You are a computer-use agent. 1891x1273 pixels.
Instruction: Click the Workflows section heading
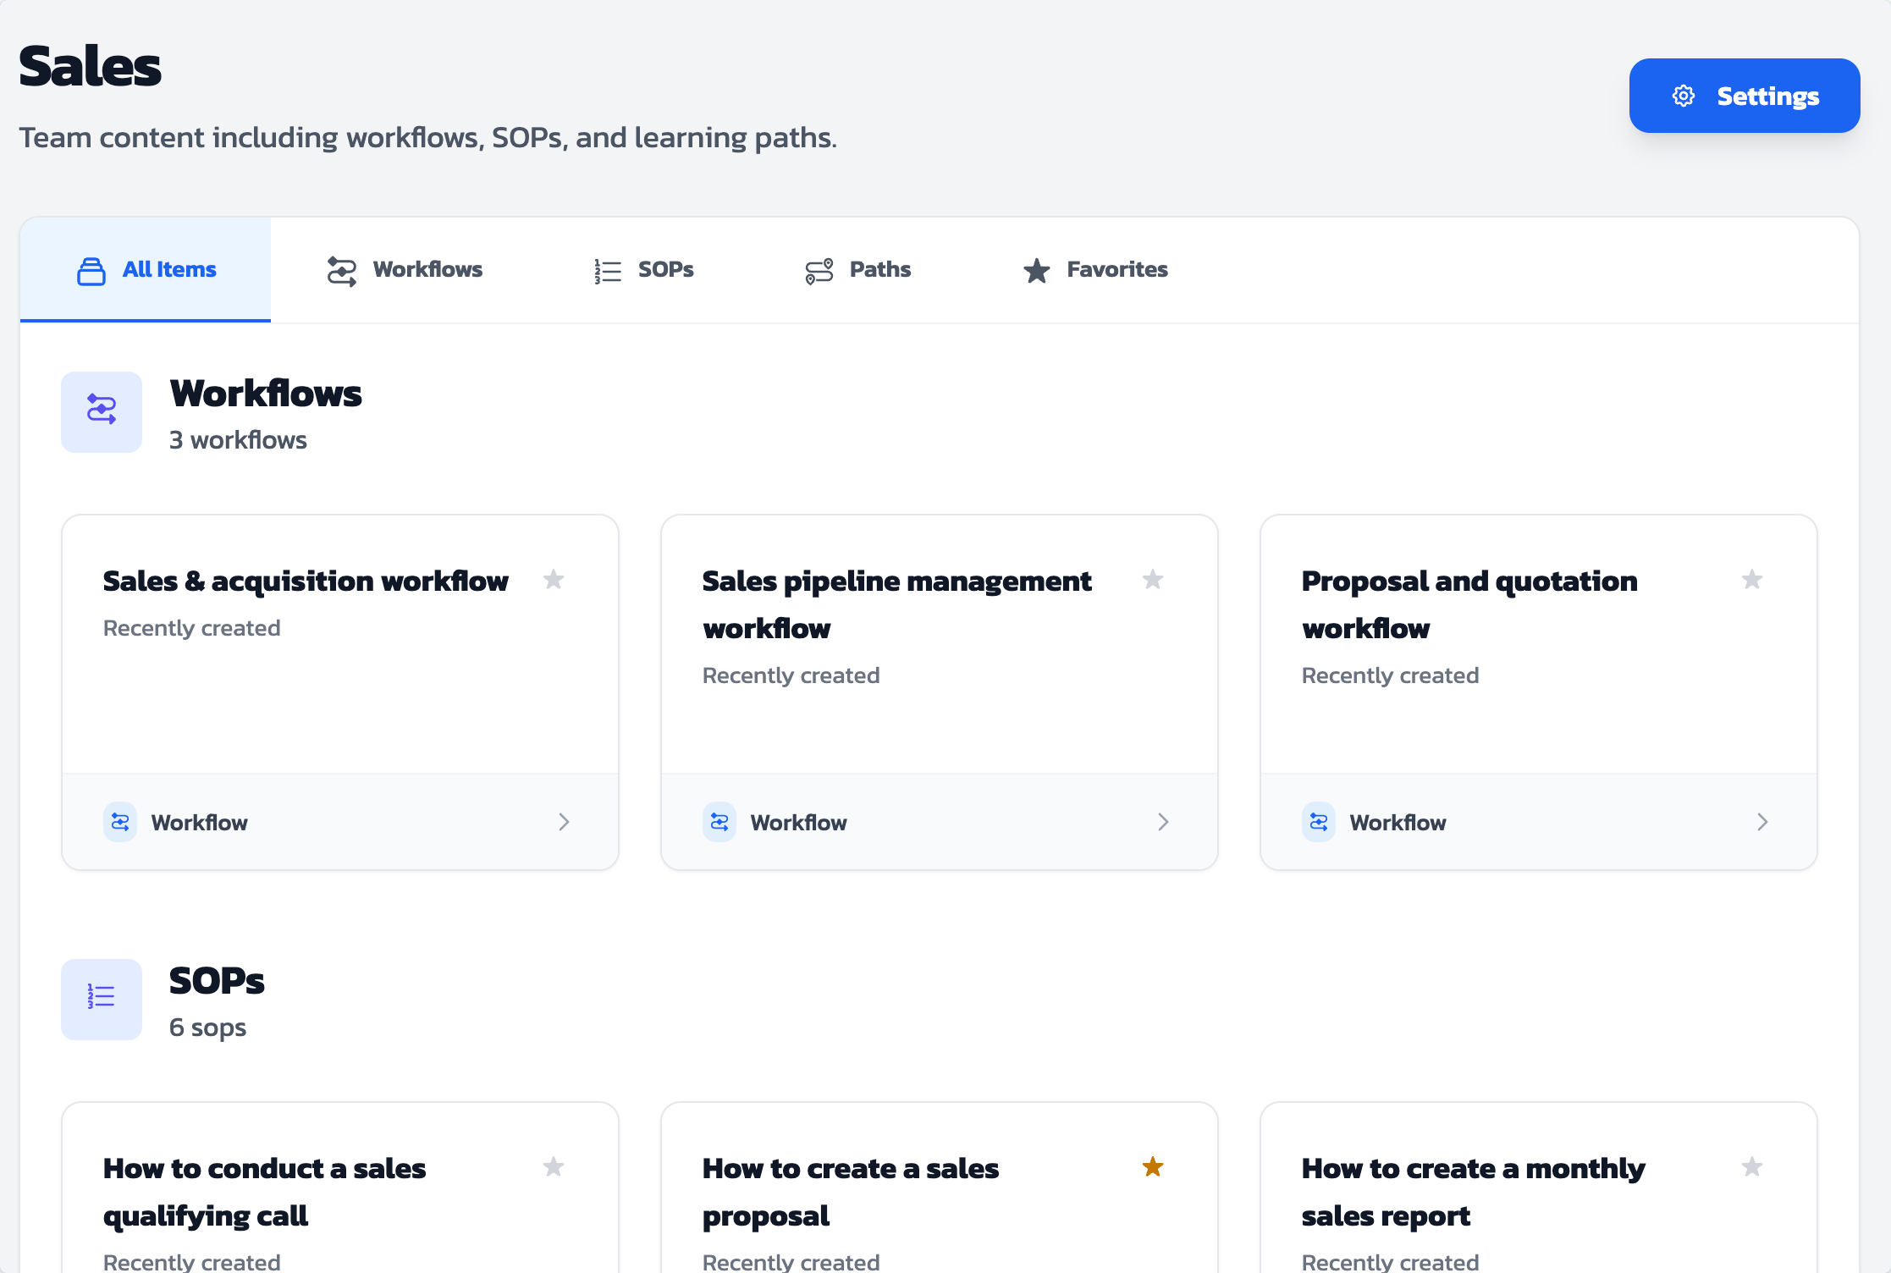[266, 394]
